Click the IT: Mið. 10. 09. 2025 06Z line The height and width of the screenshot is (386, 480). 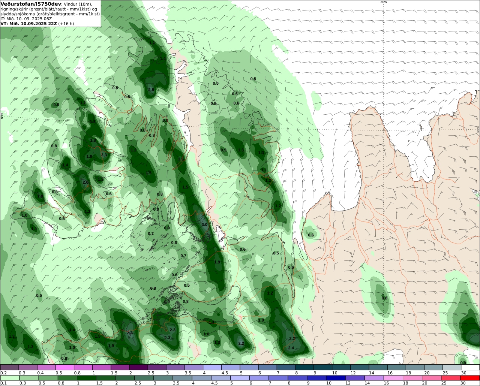pyautogui.click(x=26, y=18)
